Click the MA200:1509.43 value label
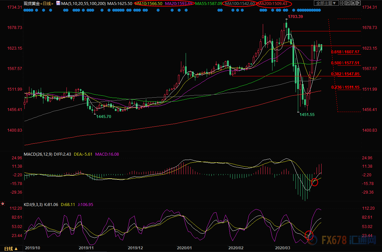 (x=273, y=3)
